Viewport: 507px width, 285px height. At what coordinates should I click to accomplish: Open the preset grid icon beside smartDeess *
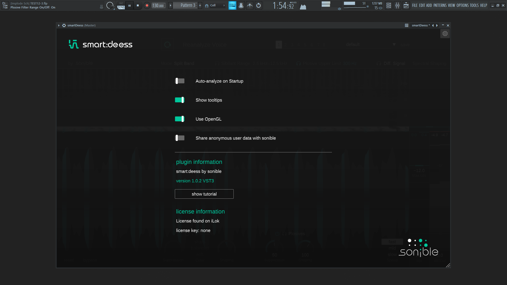(407, 25)
